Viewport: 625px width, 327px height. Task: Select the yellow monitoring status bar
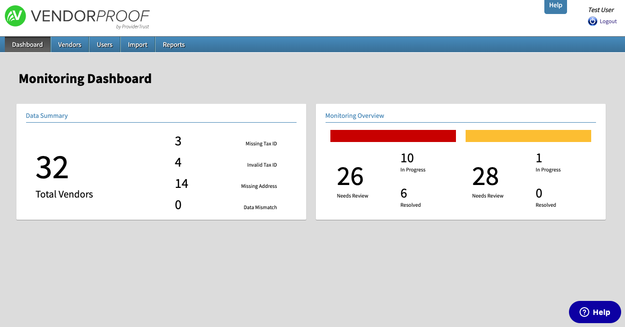pos(528,136)
